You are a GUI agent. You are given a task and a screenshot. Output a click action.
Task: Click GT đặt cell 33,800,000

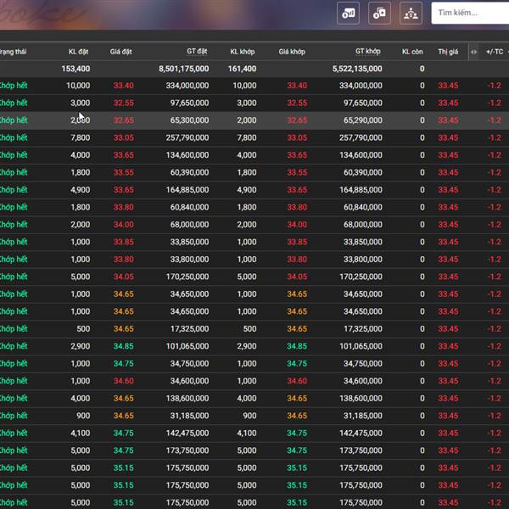click(x=189, y=260)
